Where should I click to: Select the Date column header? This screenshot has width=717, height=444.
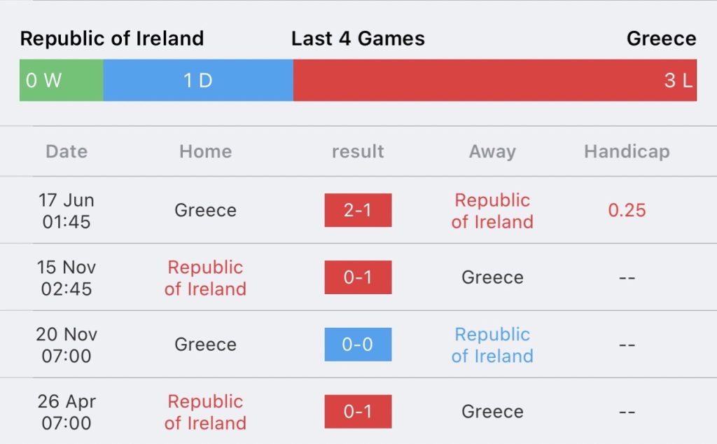point(67,151)
